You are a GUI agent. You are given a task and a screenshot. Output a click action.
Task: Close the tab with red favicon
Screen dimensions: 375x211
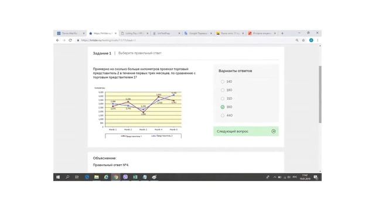click(275, 33)
